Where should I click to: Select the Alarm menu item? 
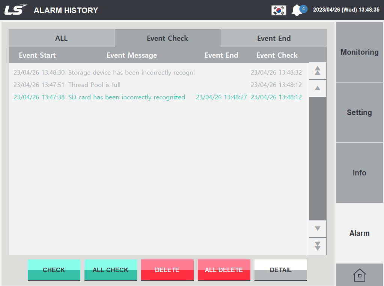coord(359,233)
